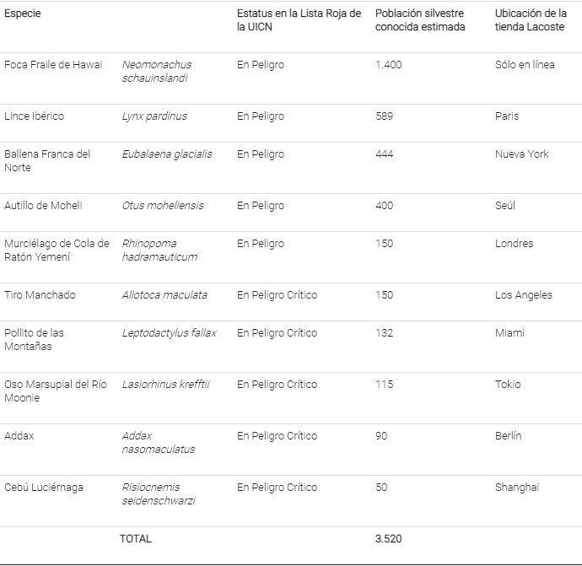Select the Addax nasomaculatus cell
Viewport: 582px width, 566px height.
[159, 442]
